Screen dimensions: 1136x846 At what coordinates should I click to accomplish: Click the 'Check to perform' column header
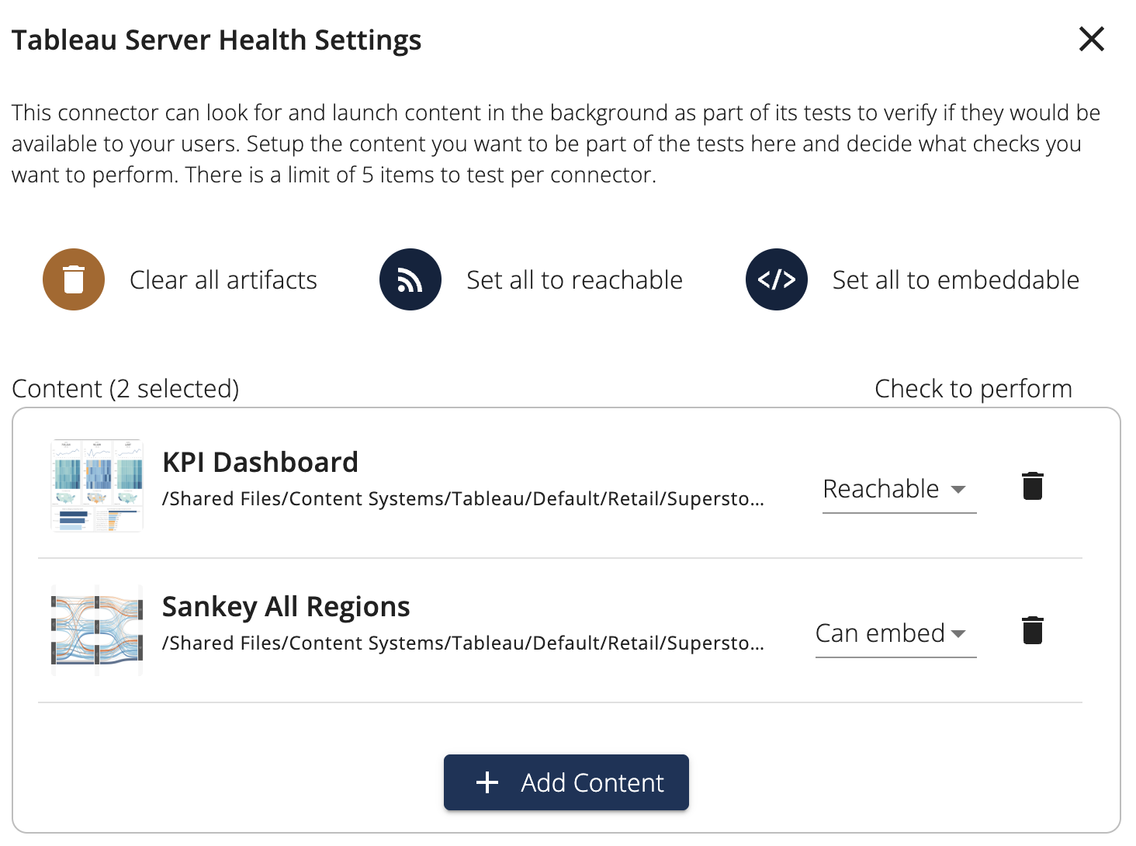click(x=973, y=389)
